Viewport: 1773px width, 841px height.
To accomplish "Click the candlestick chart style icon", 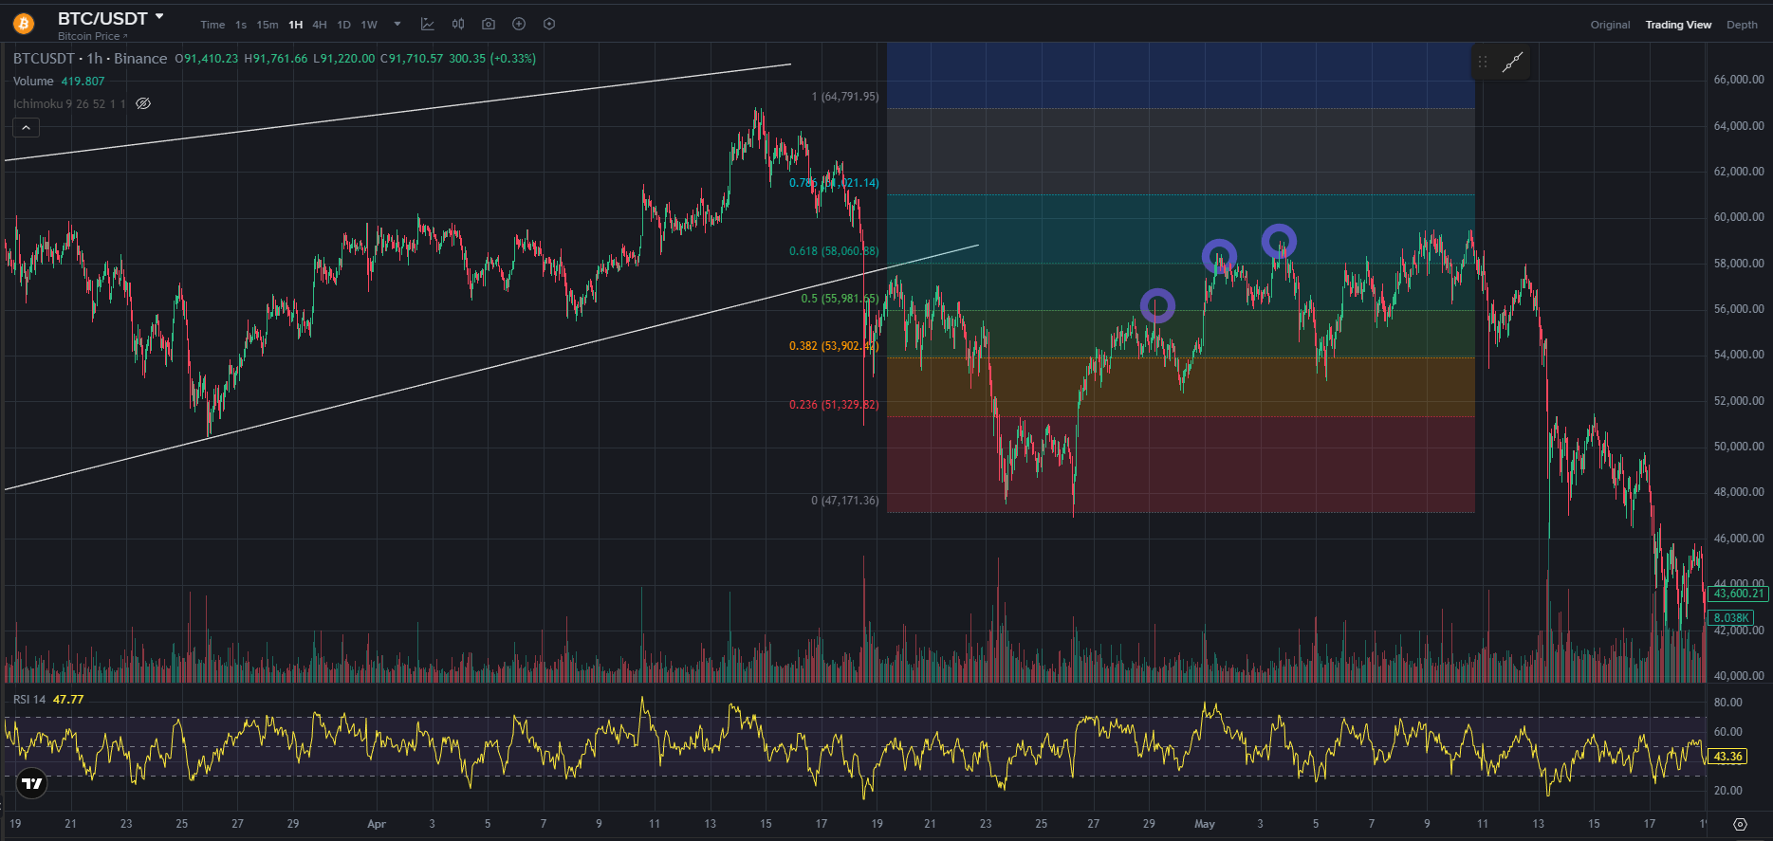I will (458, 25).
